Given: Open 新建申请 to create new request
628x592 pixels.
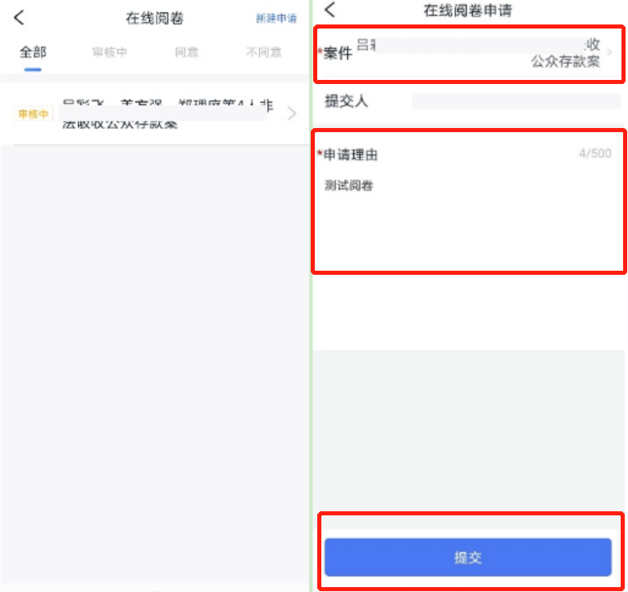Looking at the screenshot, I should (x=276, y=18).
